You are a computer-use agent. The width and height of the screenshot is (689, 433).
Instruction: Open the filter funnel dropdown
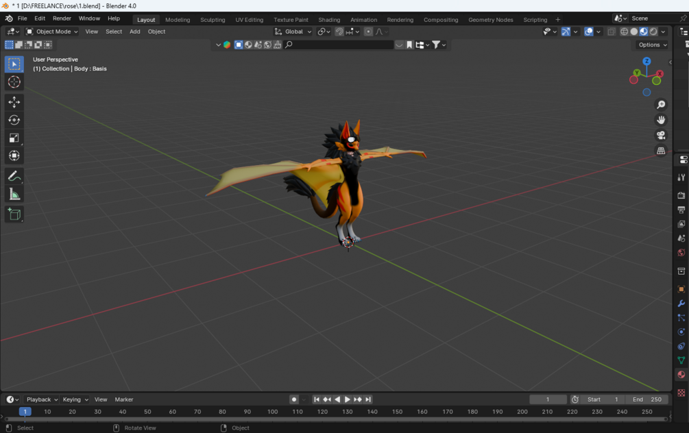click(x=439, y=45)
